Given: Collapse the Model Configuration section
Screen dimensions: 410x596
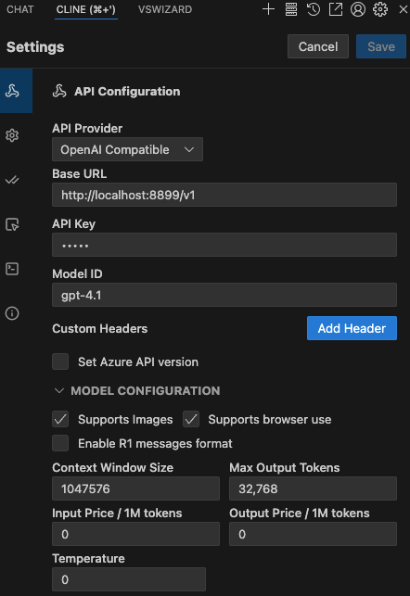Looking at the screenshot, I should pyautogui.click(x=137, y=391).
